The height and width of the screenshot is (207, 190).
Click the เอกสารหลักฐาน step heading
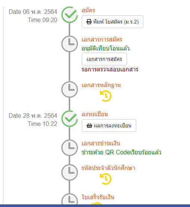pyautogui.click(x=101, y=85)
